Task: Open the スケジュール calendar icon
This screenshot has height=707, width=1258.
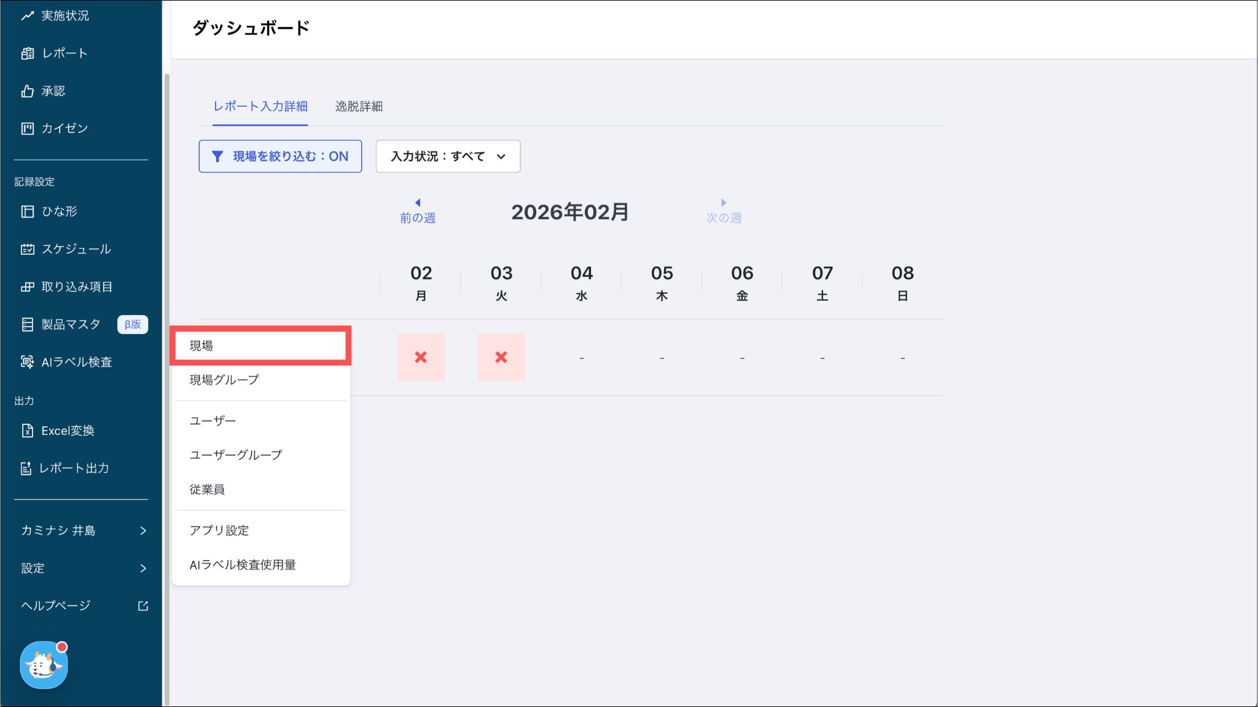Action: coord(27,249)
